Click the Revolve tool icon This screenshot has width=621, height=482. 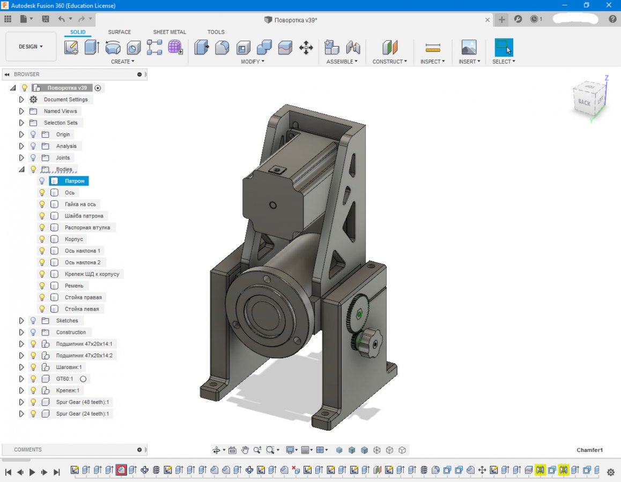(x=113, y=48)
